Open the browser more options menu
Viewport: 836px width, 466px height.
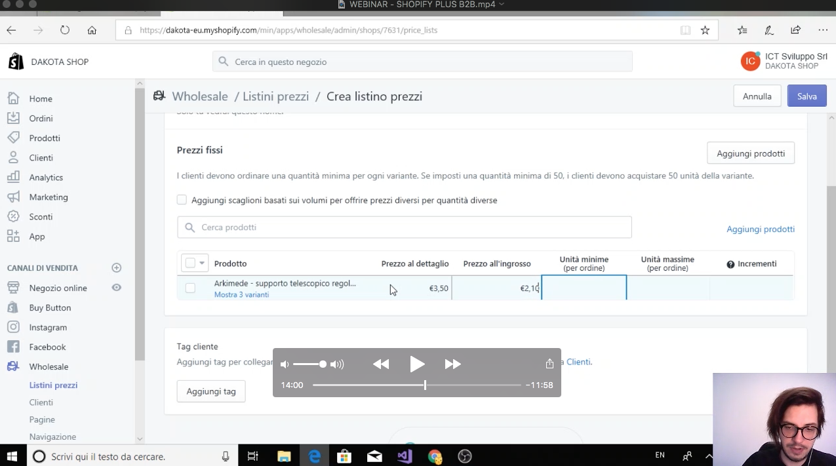click(823, 30)
